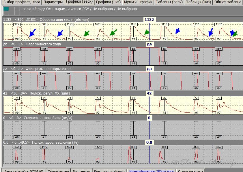Click marker #0 in the engine RPM graph

17,39
